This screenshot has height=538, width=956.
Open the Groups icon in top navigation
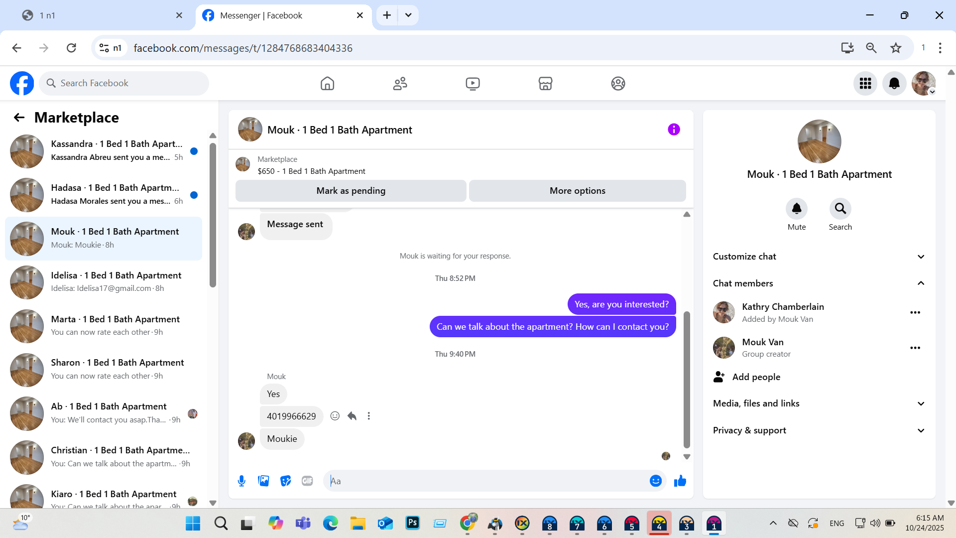[618, 83]
